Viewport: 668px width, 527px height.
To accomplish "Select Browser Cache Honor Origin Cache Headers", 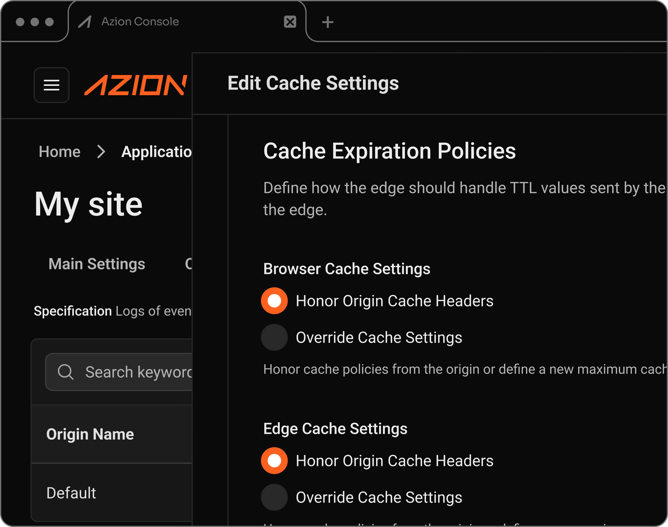I will (274, 301).
